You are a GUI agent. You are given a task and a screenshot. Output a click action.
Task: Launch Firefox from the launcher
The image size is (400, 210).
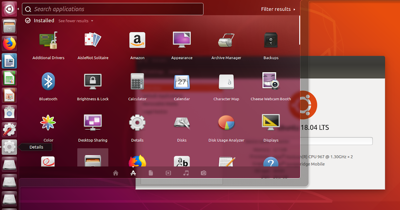[x=9, y=43]
